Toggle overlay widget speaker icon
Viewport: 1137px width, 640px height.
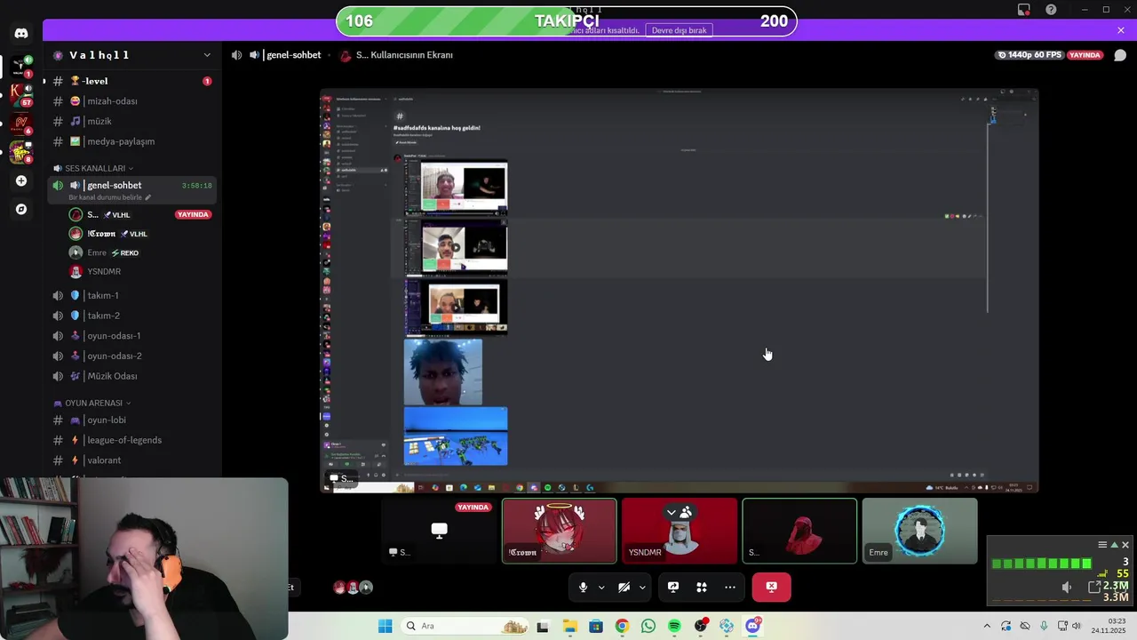(1067, 587)
